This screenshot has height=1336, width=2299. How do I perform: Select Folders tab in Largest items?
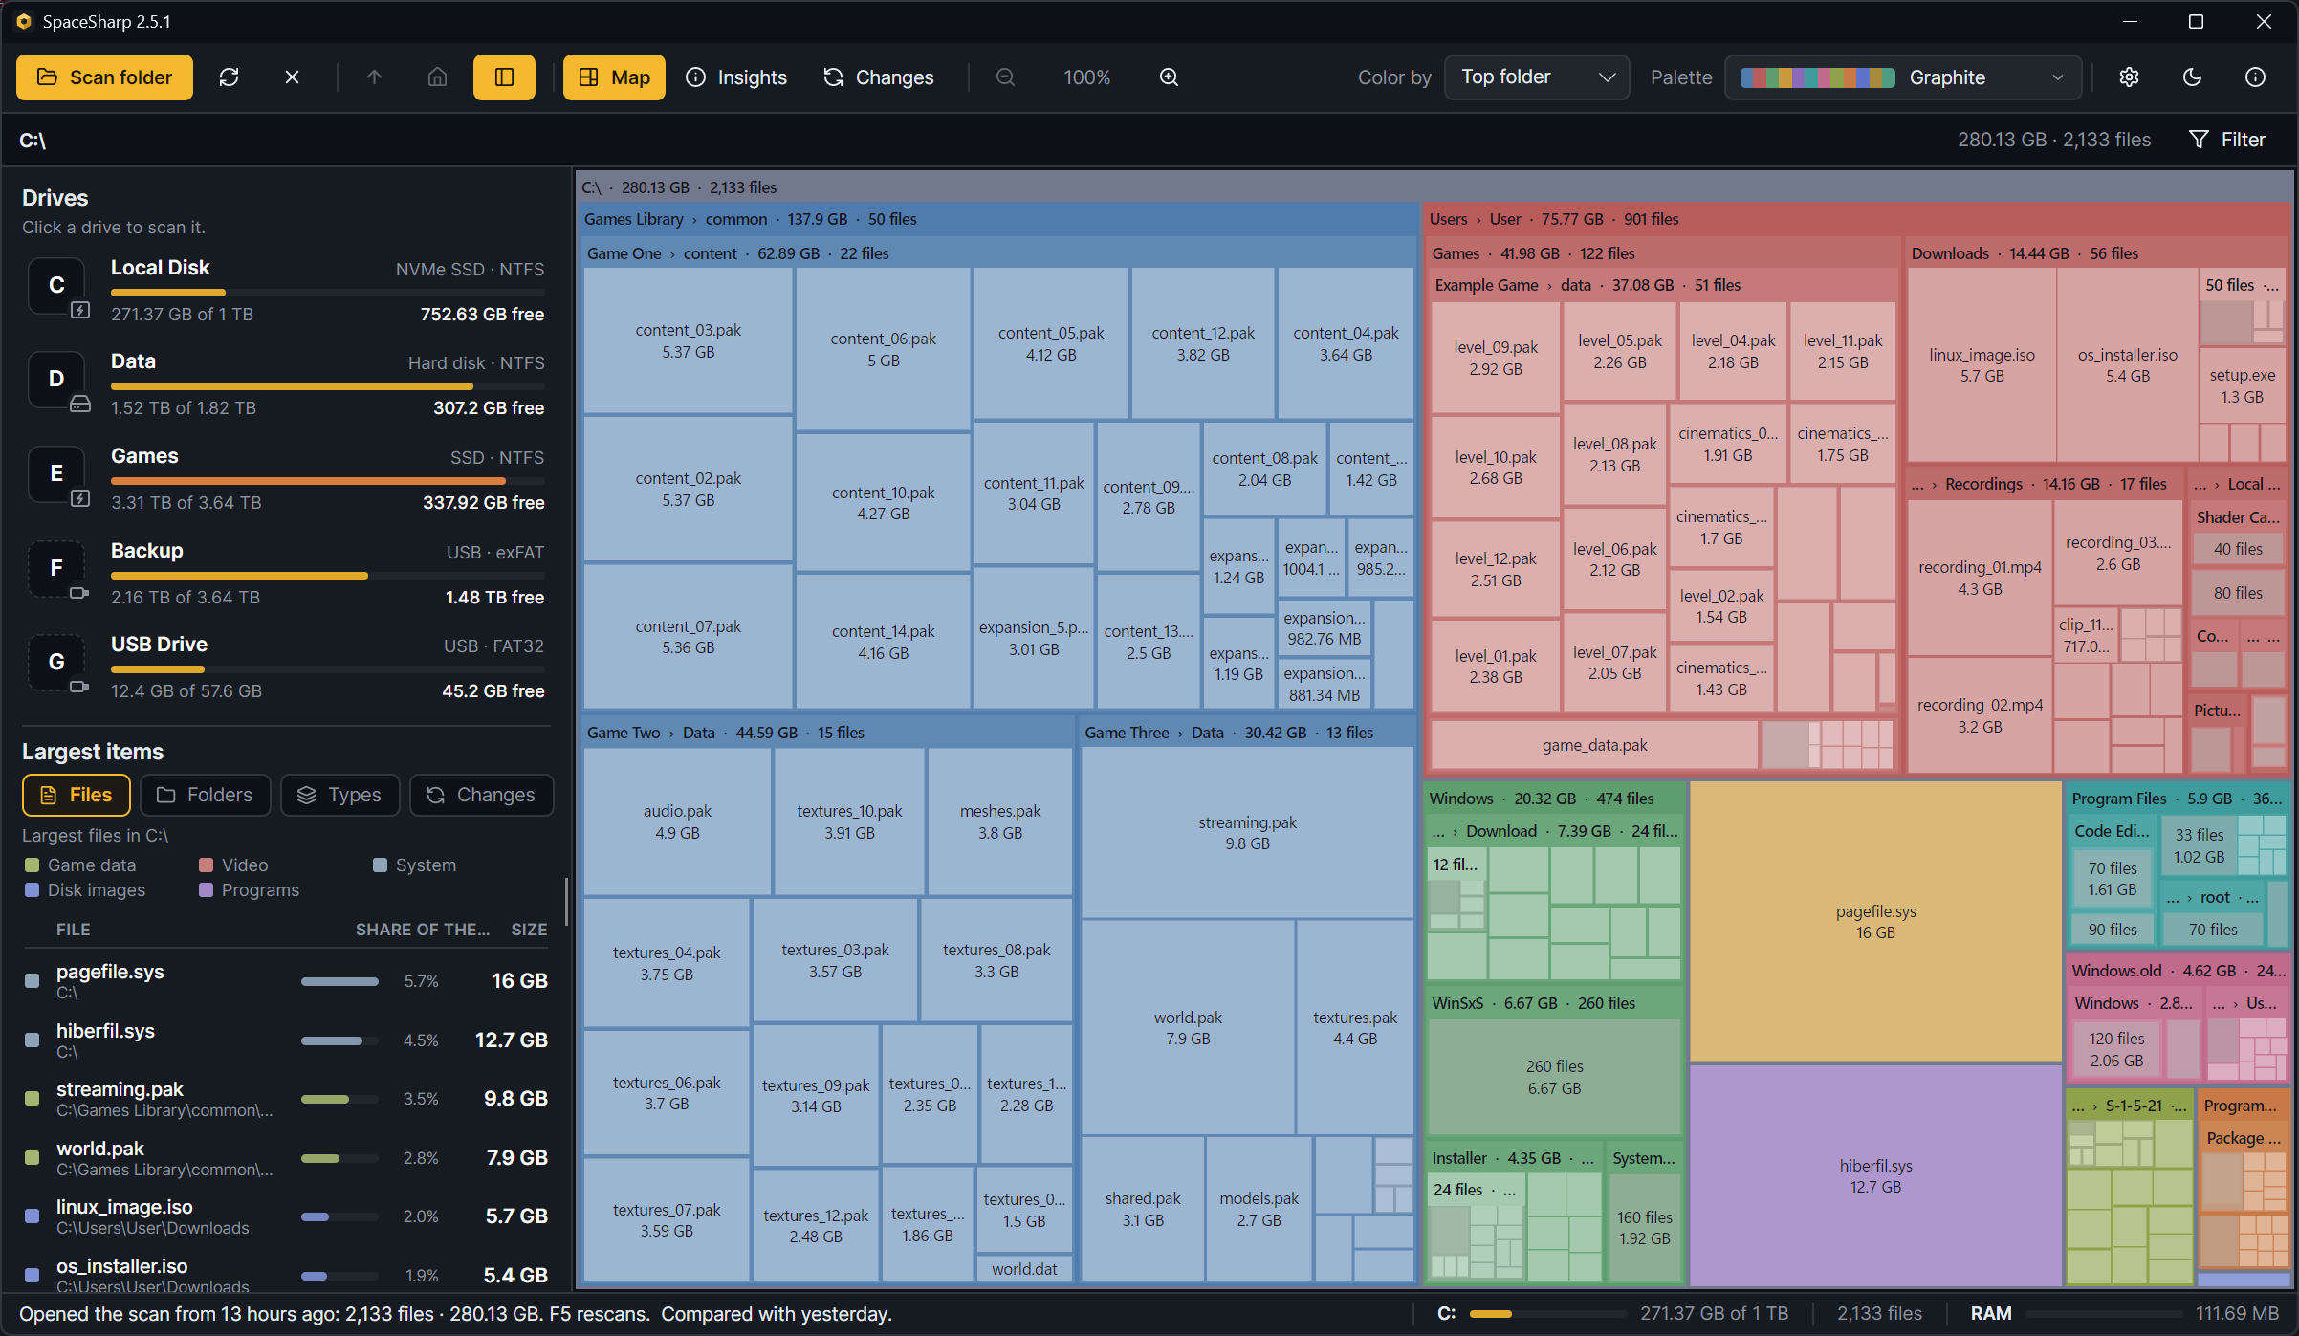pyautogui.click(x=205, y=795)
